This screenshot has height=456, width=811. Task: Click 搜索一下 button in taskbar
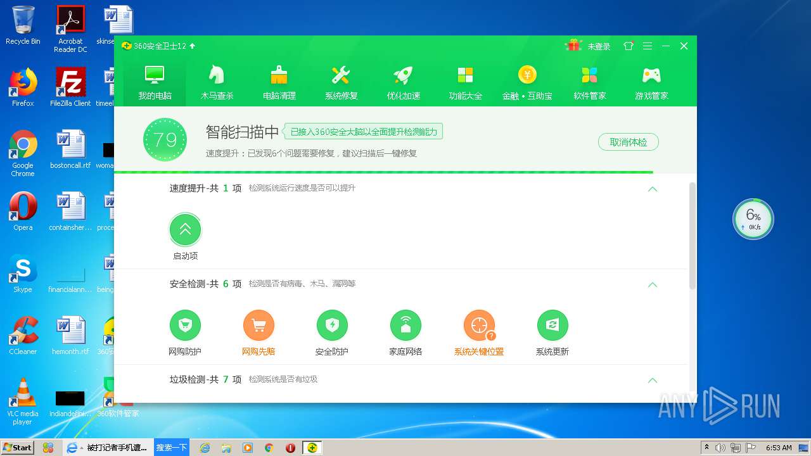[172, 447]
